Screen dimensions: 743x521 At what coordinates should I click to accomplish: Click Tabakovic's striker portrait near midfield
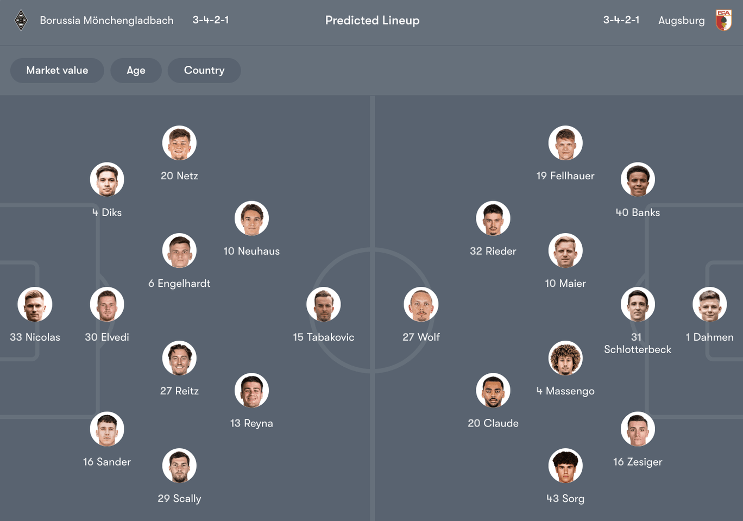tap(324, 304)
